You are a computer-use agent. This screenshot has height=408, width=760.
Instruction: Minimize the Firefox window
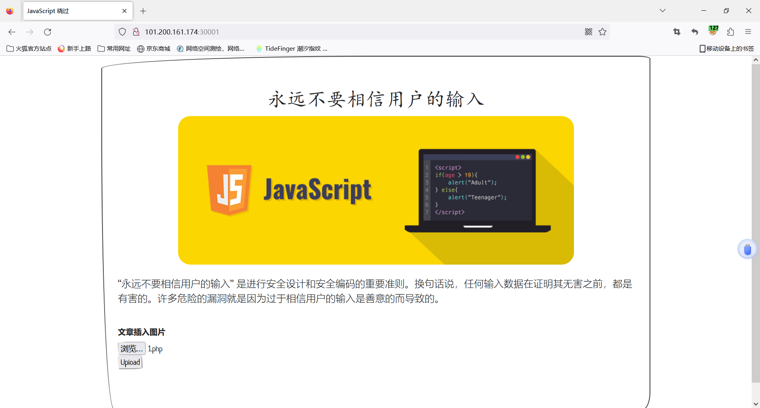click(704, 11)
